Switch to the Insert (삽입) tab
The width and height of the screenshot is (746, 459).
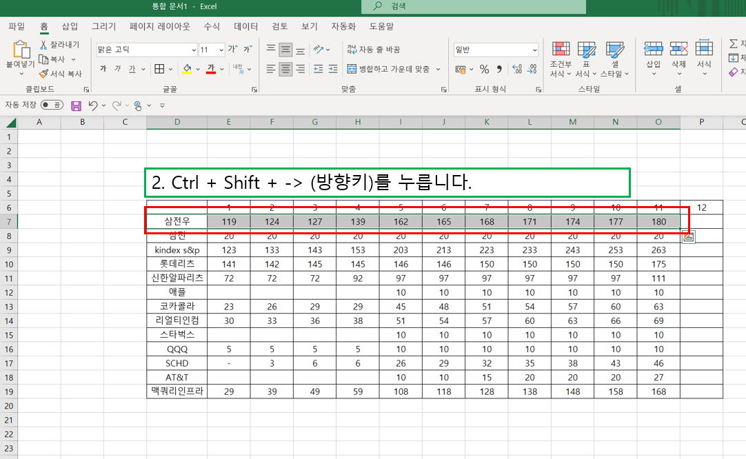point(70,26)
